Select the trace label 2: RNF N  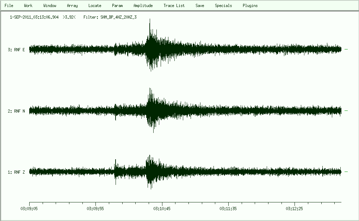point(16,111)
